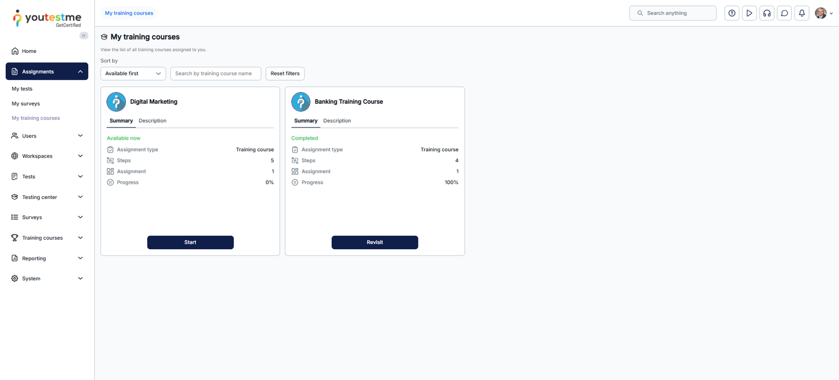
Task: Open the Available first sort dropdown
Action: [133, 73]
